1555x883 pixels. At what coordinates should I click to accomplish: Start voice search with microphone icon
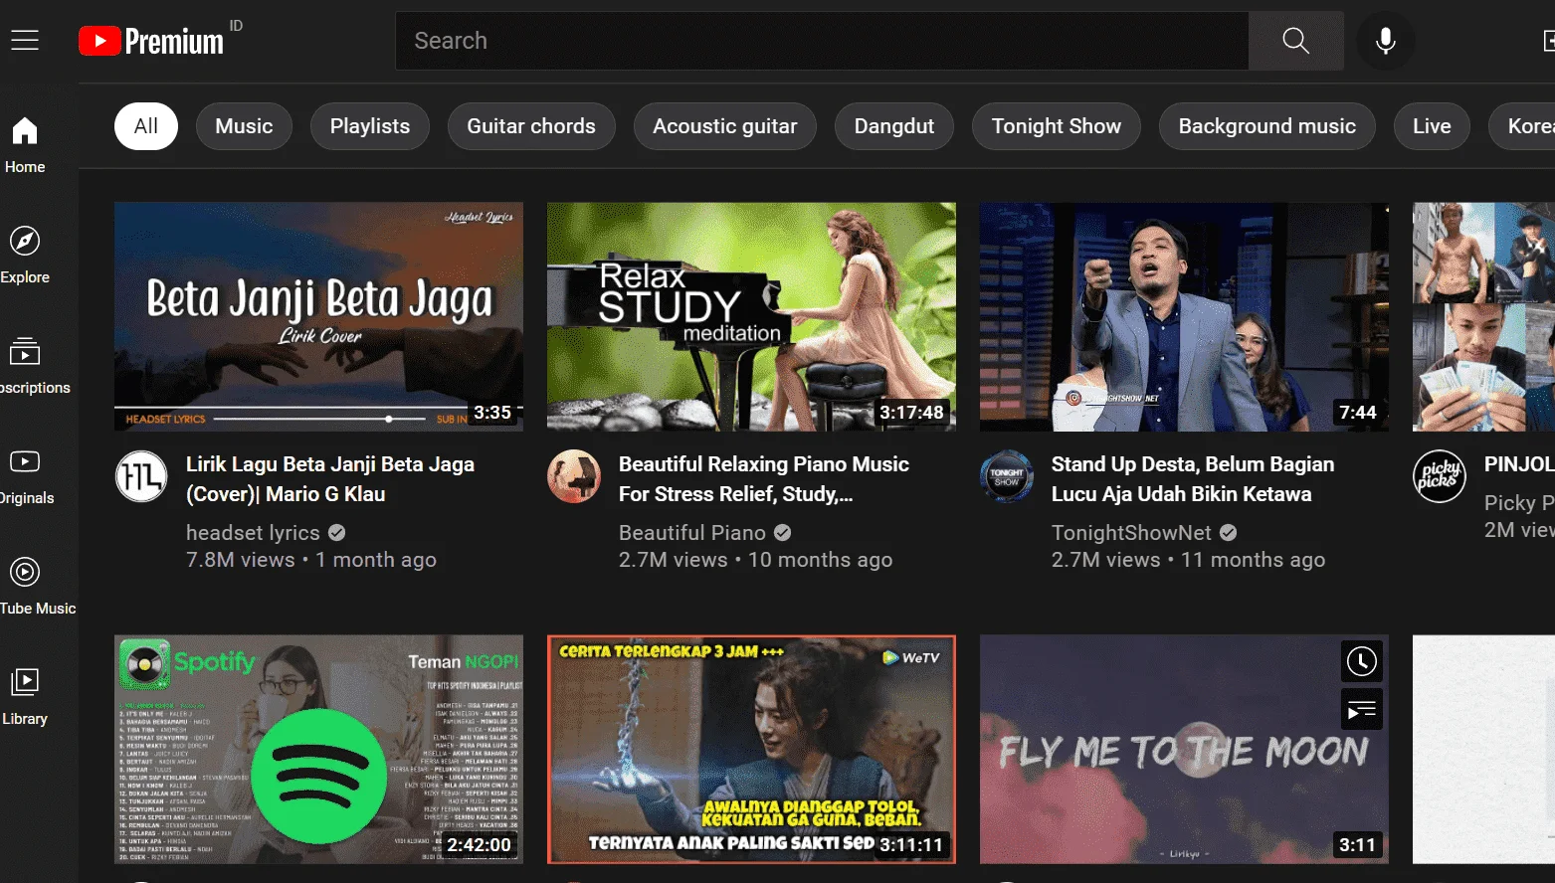[x=1385, y=41]
